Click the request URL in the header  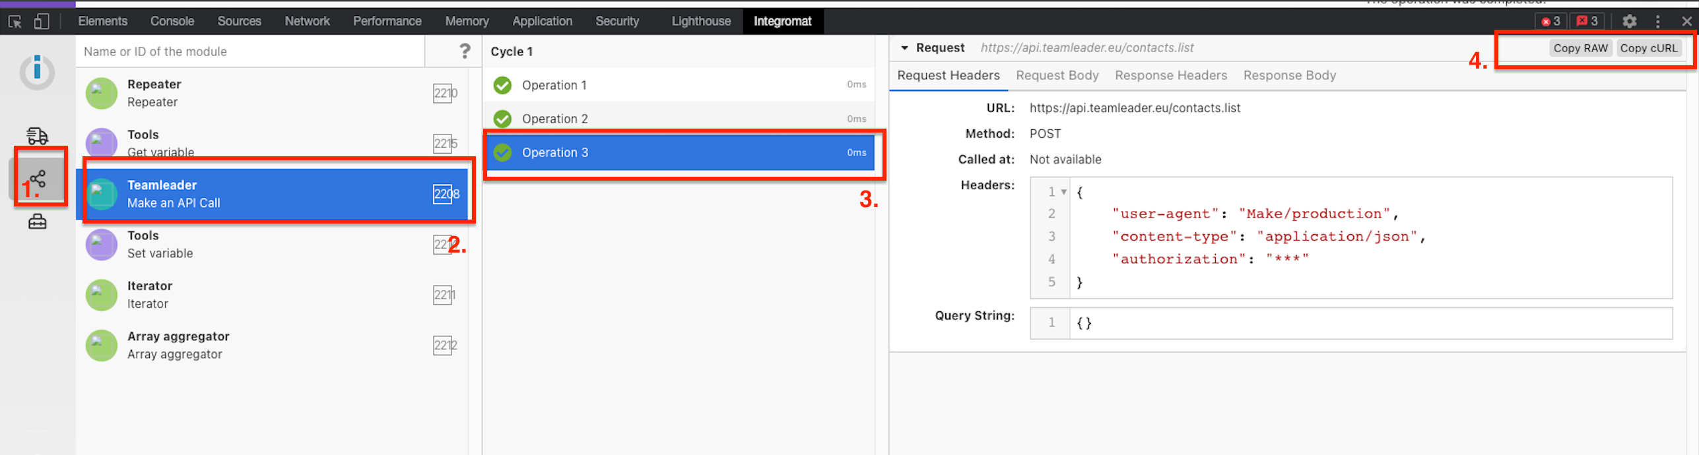coord(1087,47)
